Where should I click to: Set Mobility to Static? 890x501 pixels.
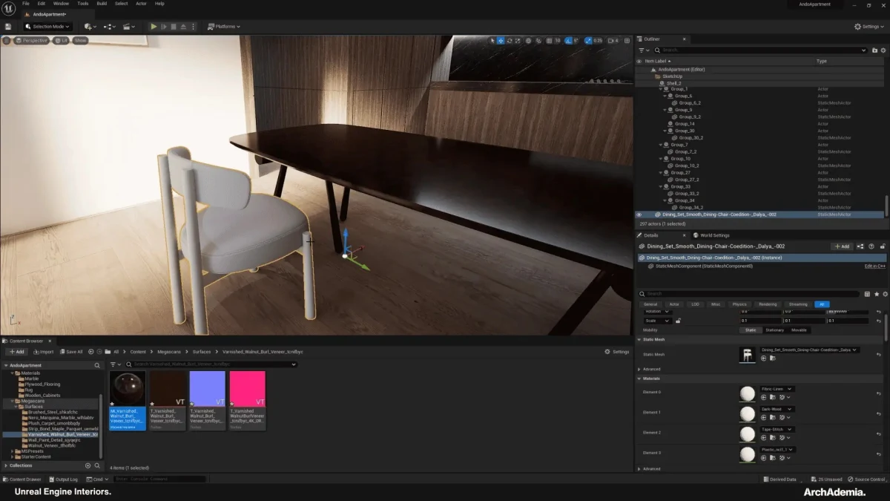(751, 330)
